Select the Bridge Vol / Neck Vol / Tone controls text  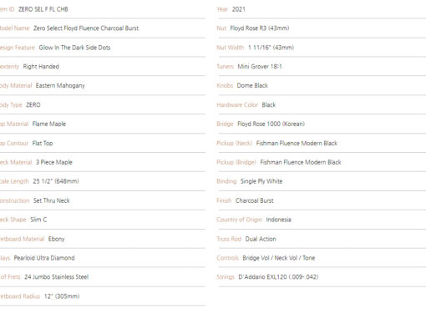[279, 258]
